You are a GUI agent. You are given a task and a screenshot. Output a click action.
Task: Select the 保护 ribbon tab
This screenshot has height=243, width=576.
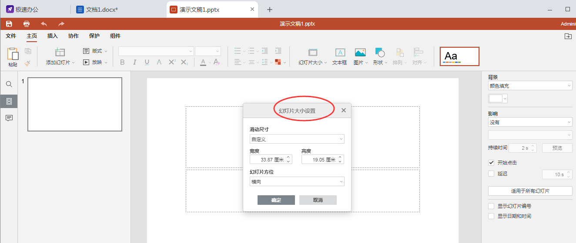[94, 36]
